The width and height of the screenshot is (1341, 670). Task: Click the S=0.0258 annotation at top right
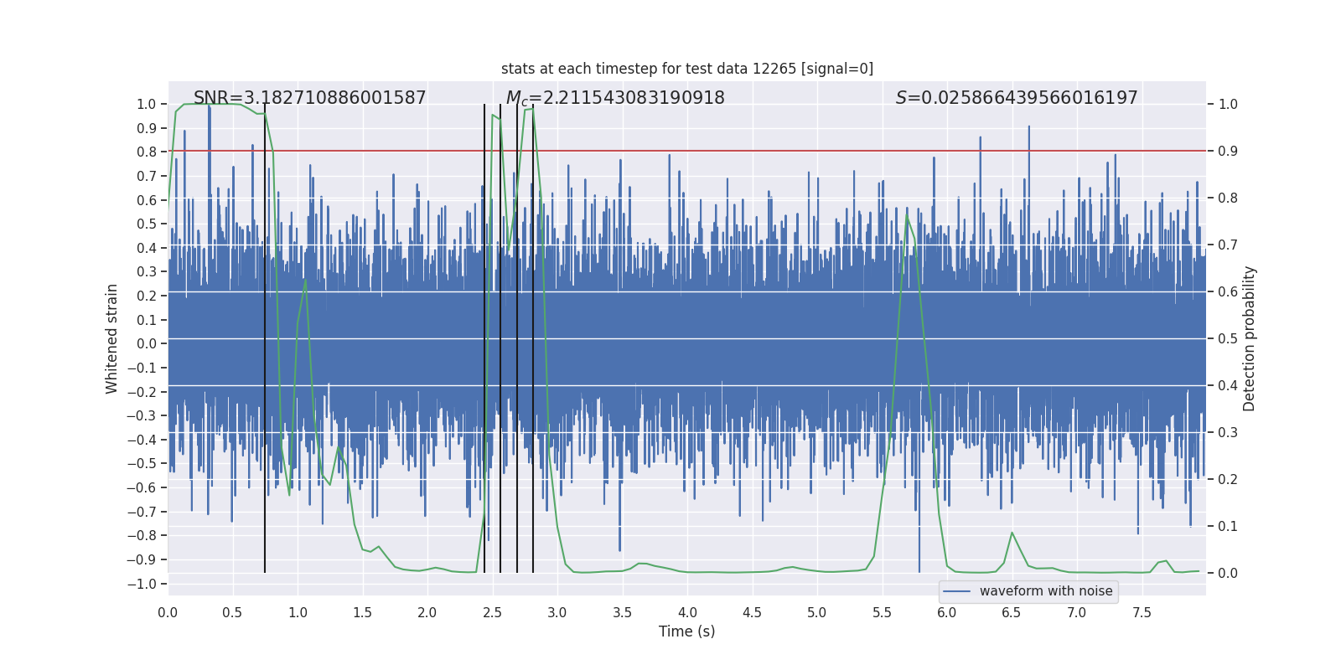[1016, 98]
